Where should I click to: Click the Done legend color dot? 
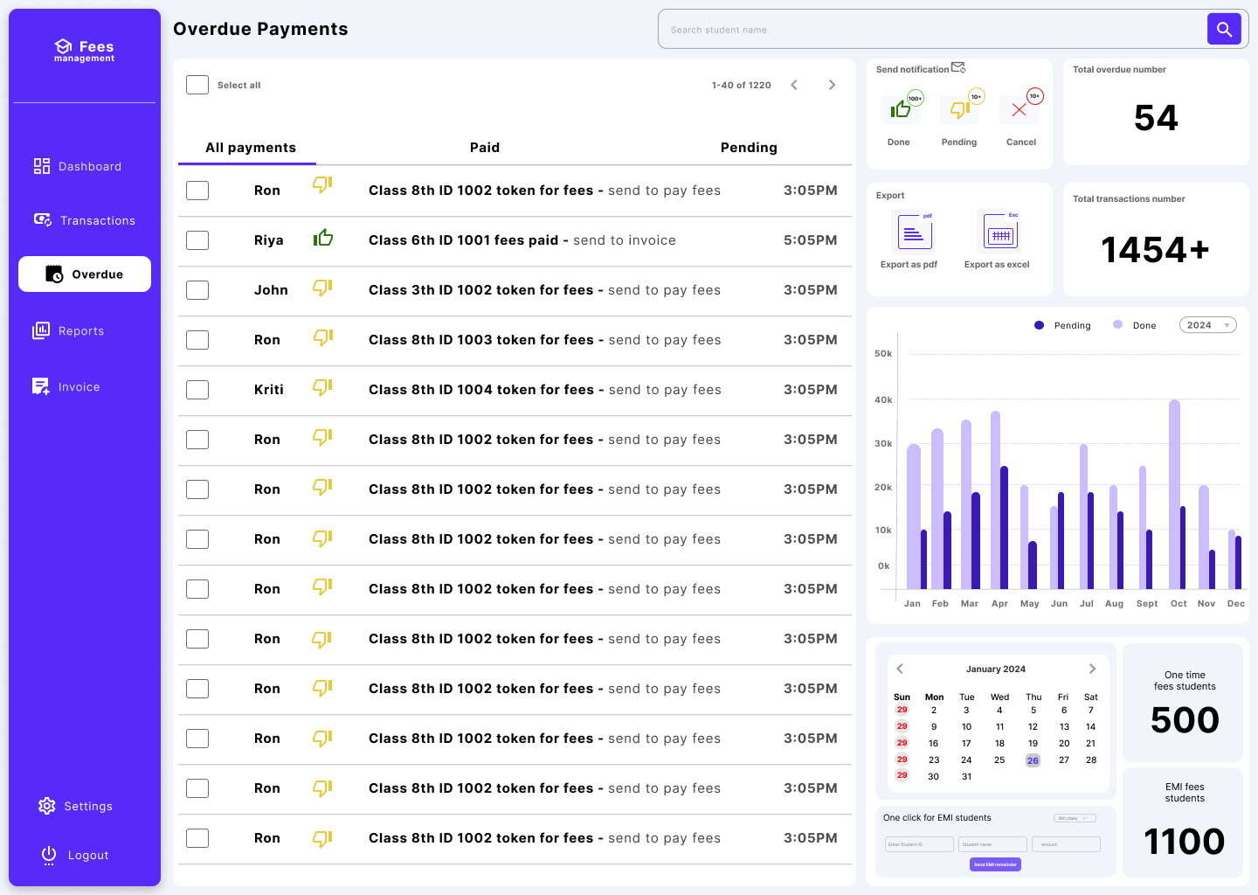1117,324
